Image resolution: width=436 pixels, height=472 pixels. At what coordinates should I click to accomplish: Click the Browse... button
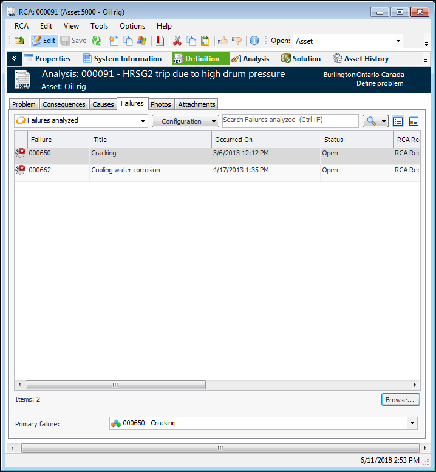click(x=400, y=400)
